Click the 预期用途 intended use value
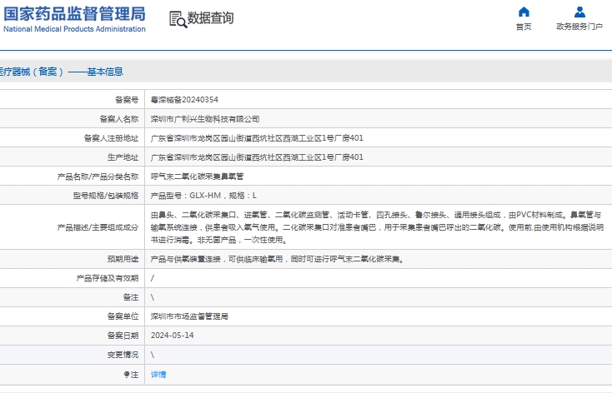The width and height of the screenshot is (612, 393). pos(278,259)
